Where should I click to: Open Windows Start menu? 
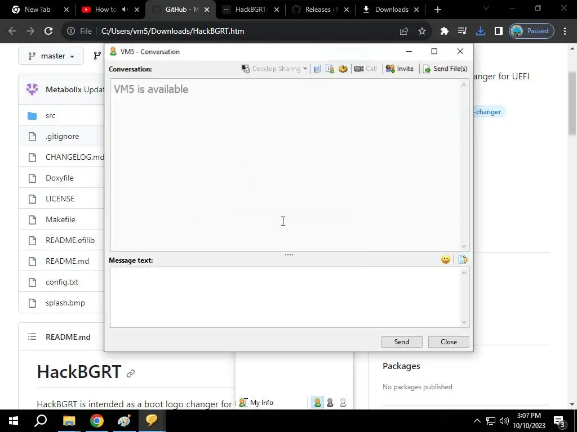[x=14, y=421]
